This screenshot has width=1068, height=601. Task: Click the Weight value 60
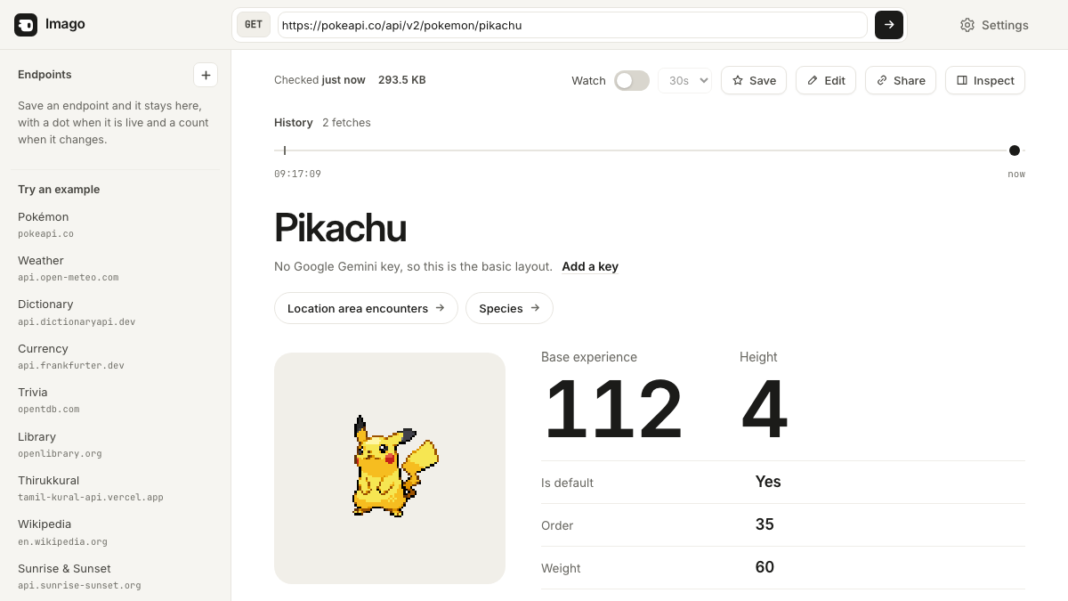(765, 567)
